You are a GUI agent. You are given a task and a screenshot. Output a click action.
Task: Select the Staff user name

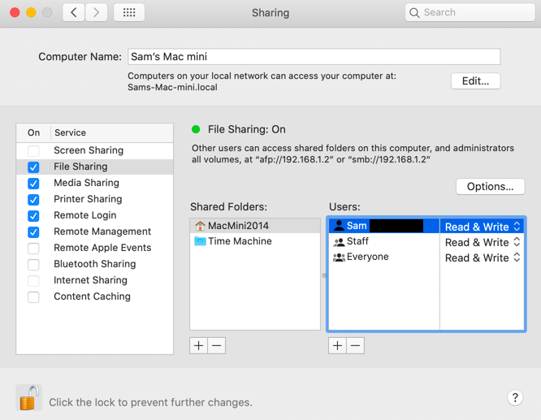pos(357,241)
